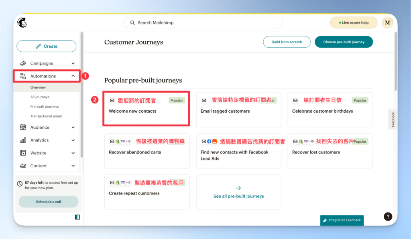
Task: Select the Automations menu item
Action: (47, 76)
